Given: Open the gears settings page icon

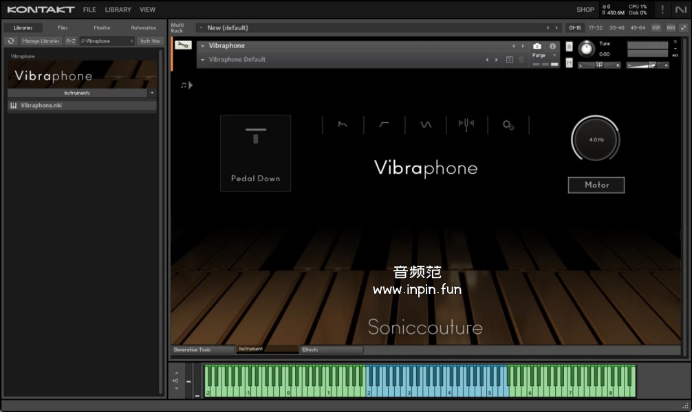Looking at the screenshot, I should (508, 125).
